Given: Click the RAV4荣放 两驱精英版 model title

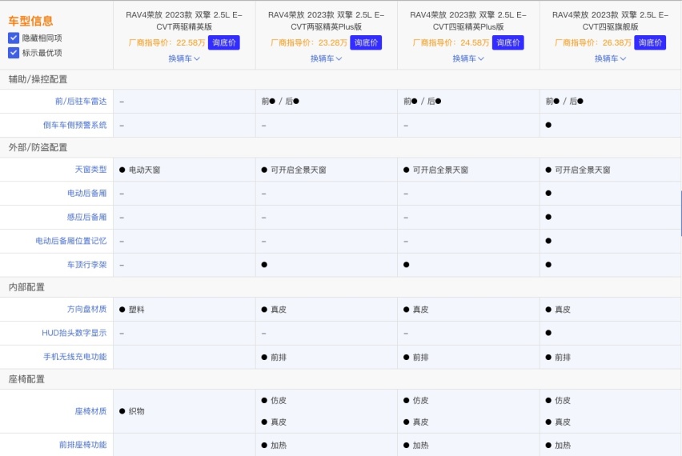Looking at the screenshot, I should [184, 21].
